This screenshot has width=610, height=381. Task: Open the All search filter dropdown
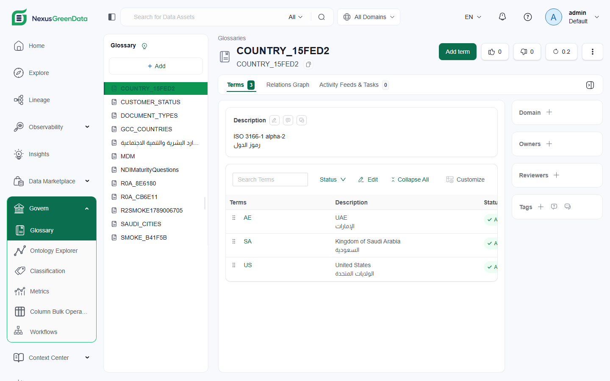click(x=295, y=17)
